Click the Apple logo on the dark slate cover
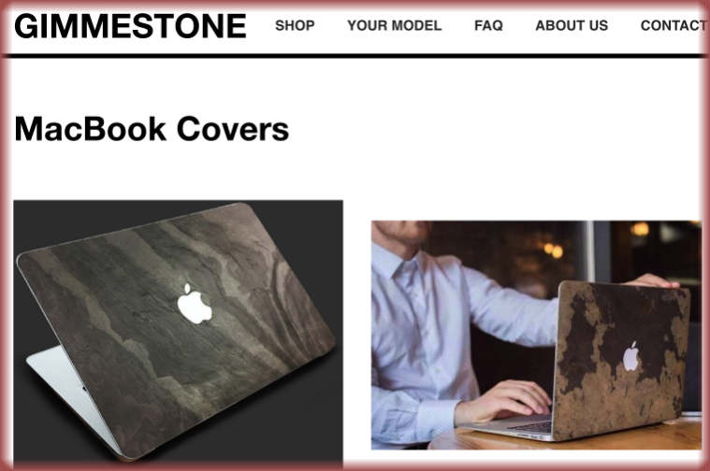The image size is (710, 471). point(195,304)
